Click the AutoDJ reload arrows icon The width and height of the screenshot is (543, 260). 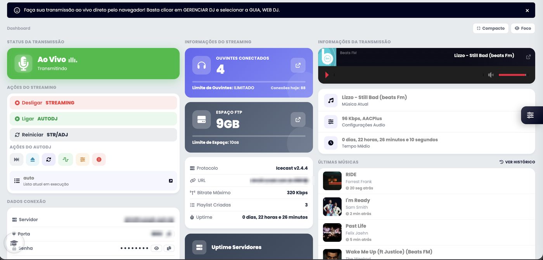48,159
